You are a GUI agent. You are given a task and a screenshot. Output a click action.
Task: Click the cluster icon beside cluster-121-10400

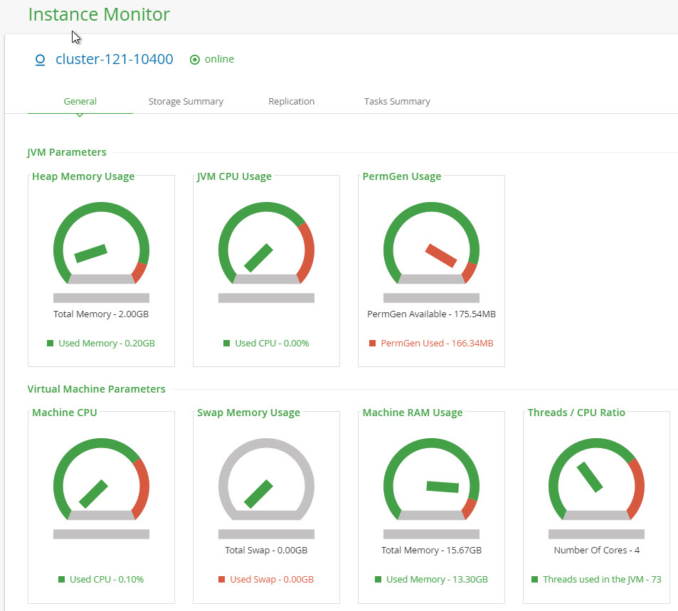(x=41, y=60)
